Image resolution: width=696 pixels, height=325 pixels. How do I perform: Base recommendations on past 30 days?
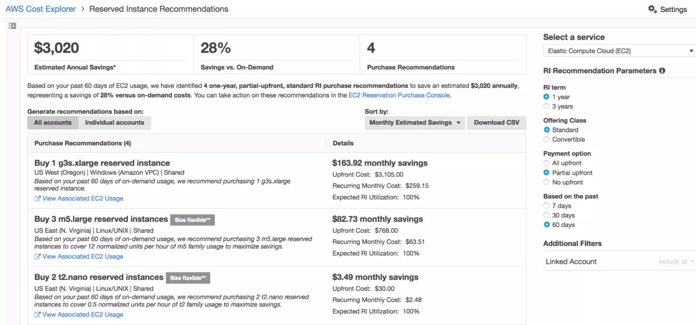[x=546, y=215]
